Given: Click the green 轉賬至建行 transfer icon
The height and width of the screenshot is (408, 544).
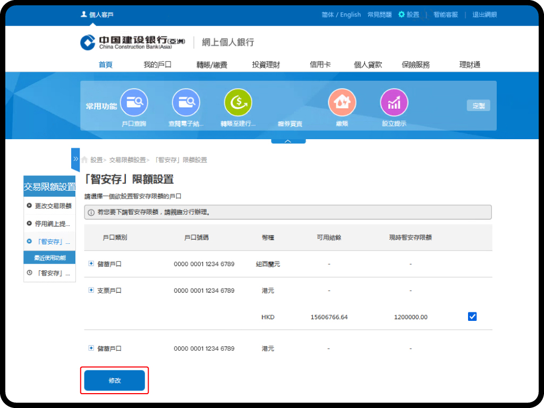Looking at the screenshot, I should 238,103.
